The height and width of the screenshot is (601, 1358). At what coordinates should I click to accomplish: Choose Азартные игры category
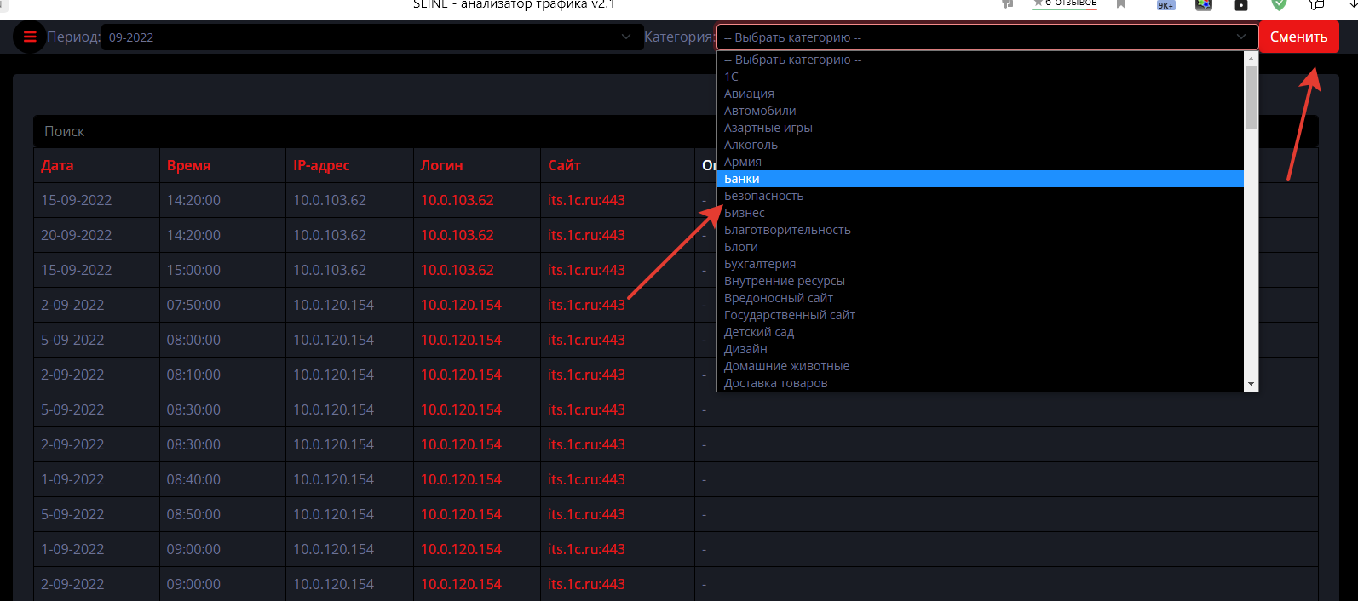point(981,128)
